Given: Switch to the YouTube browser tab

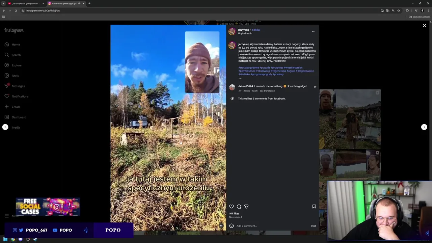Looking at the screenshot, I should (x=26, y=3).
